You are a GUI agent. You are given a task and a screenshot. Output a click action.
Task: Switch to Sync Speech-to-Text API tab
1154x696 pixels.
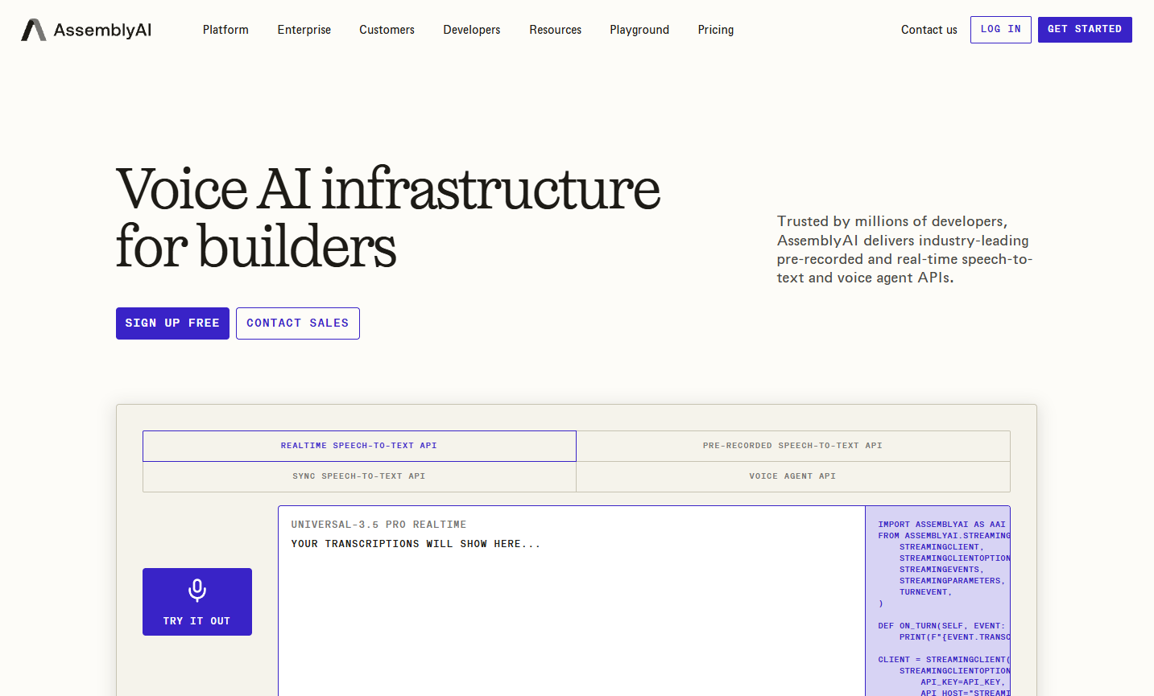pos(359,476)
